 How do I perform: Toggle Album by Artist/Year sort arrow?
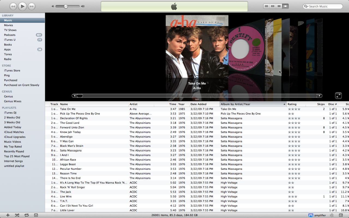tap(284, 104)
